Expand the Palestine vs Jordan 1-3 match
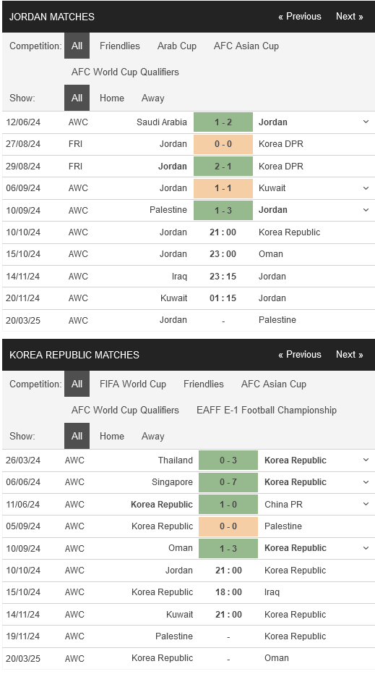The height and width of the screenshot is (690, 375). pos(366,210)
